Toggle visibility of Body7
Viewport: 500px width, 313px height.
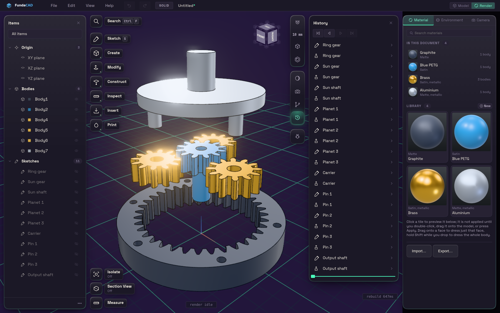[76, 151]
